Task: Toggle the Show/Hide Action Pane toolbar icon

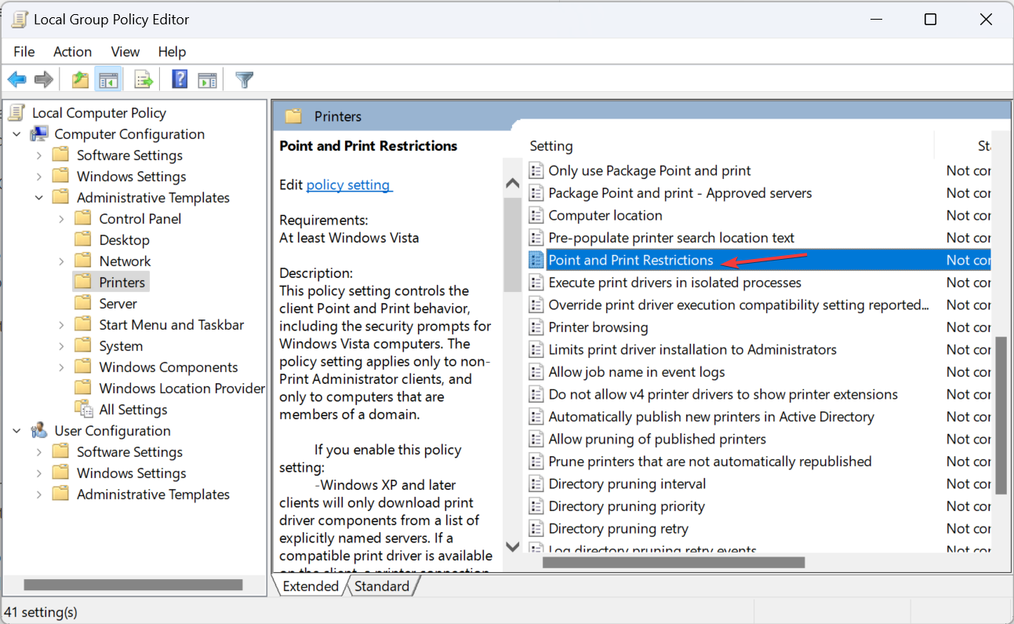Action: pyautogui.click(x=207, y=79)
